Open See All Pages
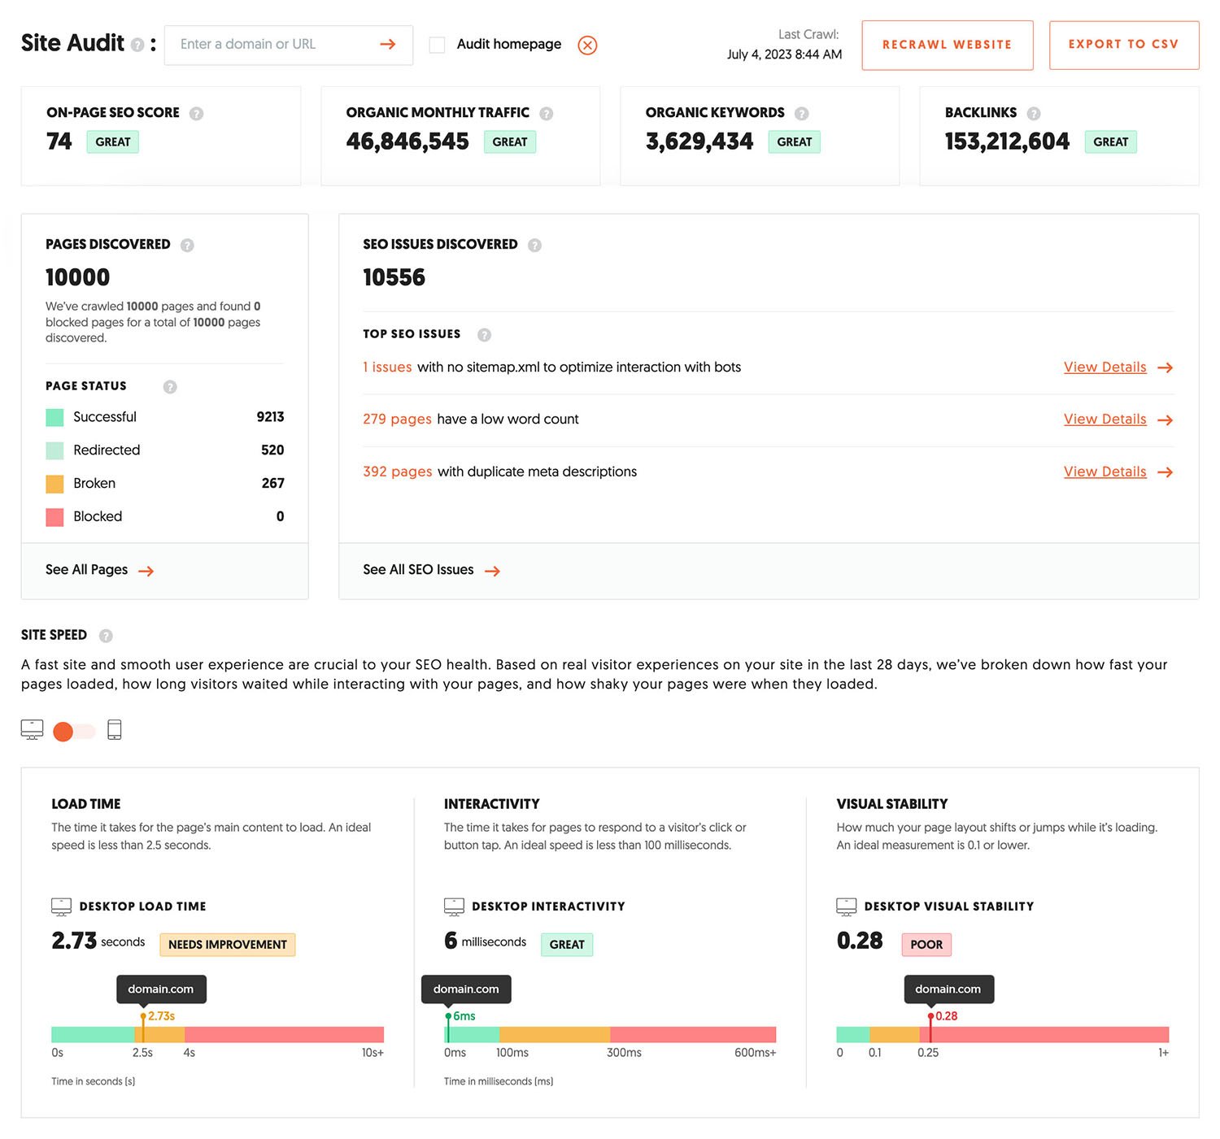 [x=99, y=570]
